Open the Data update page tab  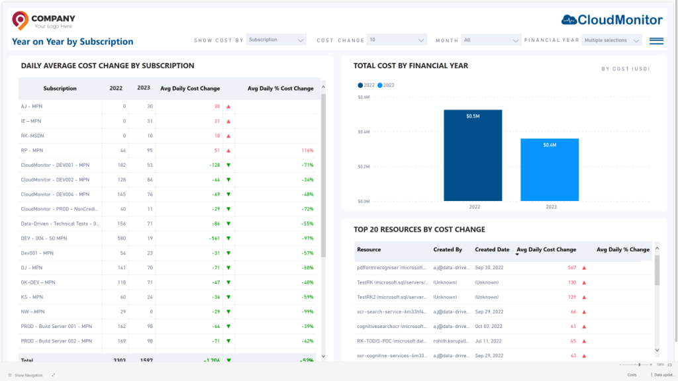coord(663,375)
